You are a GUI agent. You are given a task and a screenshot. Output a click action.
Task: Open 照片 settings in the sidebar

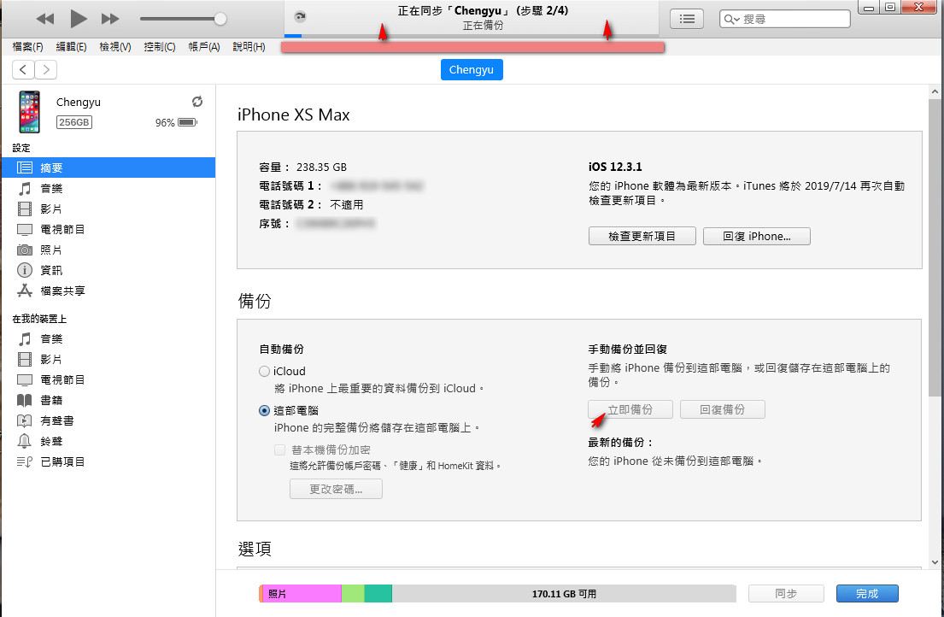pos(51,250)
